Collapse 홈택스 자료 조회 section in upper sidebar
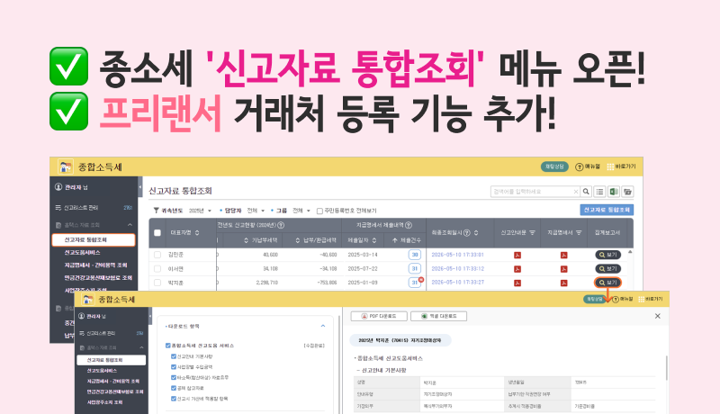 [130, 225]
